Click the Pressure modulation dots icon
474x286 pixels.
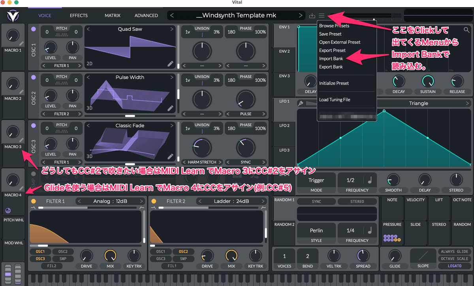pyautogui.click(x=392, y=238)
